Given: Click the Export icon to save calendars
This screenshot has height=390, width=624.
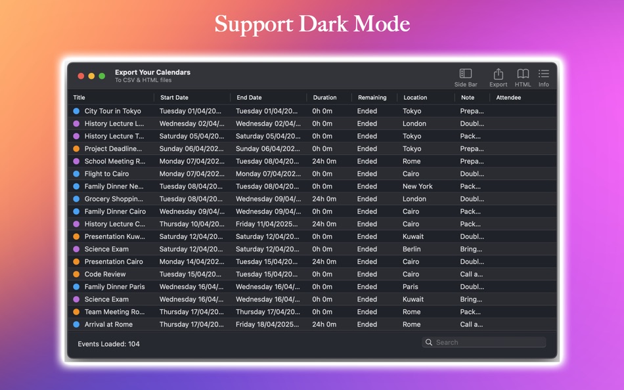Looking at the screenshot, I should (499, 76).
